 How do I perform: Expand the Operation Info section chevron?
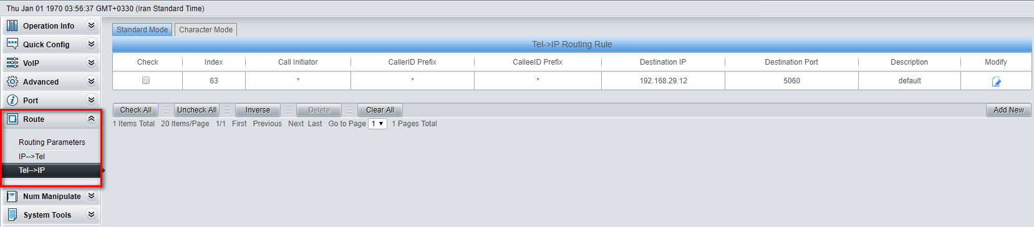coord(91,25)
